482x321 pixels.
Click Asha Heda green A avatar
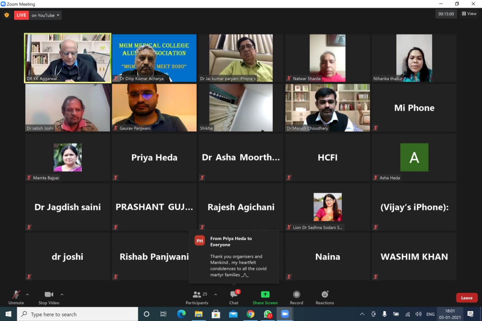[x=414, y=157]
